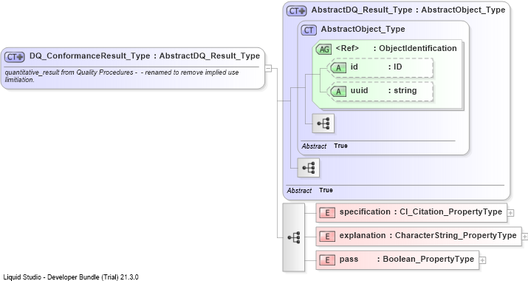Click the CT+ icon of DQ_ConformanceResult_Type
This screenshot has width=528, height=281.
pyautogui.click(x=15, y=57)
